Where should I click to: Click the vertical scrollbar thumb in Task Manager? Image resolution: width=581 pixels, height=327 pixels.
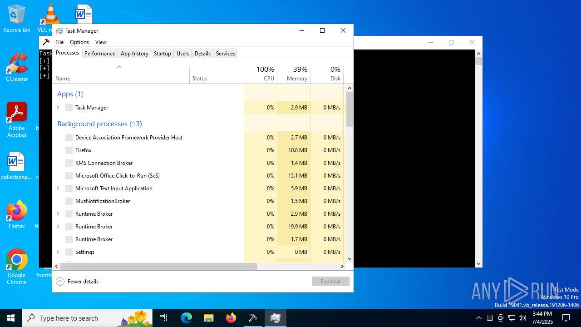(x=350, y=109)
